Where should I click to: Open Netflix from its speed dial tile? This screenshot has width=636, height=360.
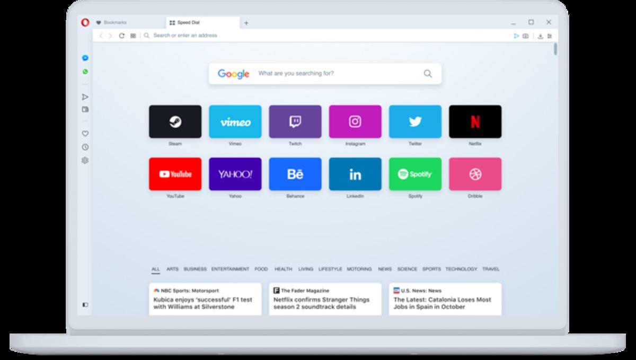(x=475, y=121)
